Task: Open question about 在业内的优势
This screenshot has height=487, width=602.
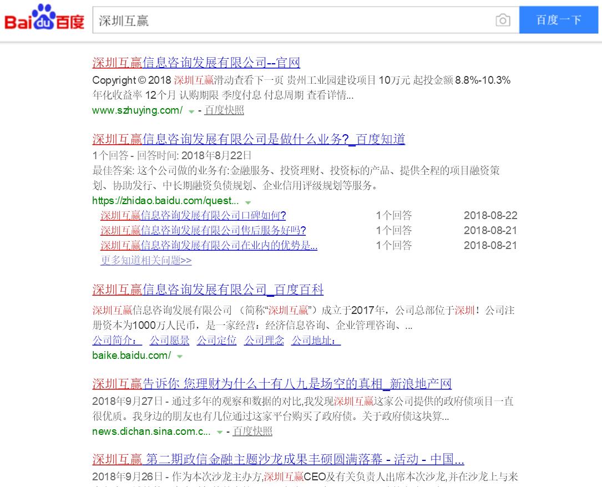Action: pos(209,246)
